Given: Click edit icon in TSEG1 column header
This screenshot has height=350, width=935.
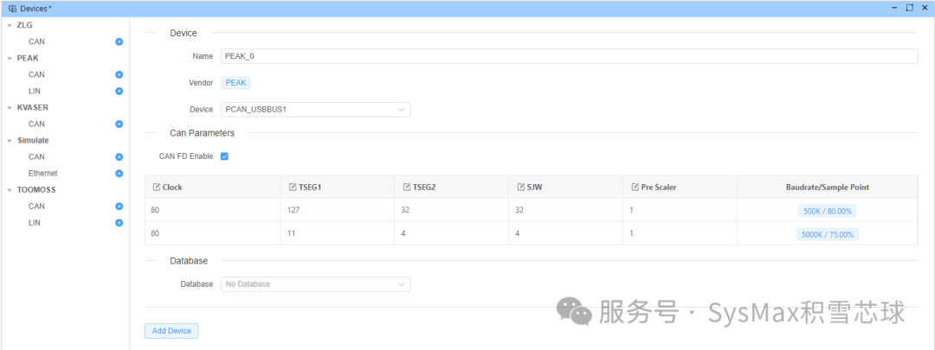Looking at the screenshot, I should point(293,187).
